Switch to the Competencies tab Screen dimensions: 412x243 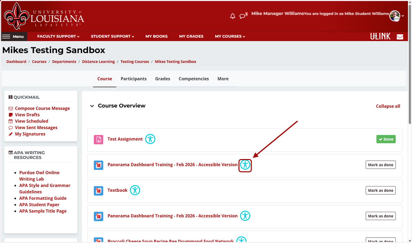click(194, 79)
